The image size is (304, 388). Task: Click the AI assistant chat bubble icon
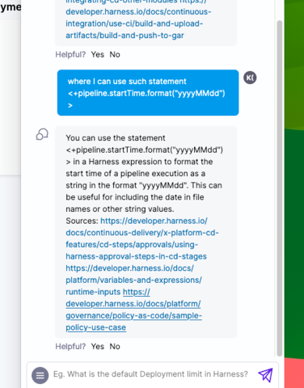tap(42, 134)
